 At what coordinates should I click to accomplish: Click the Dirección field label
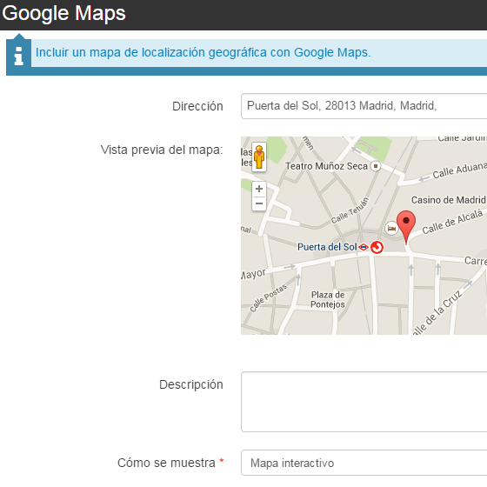point(197,106)
